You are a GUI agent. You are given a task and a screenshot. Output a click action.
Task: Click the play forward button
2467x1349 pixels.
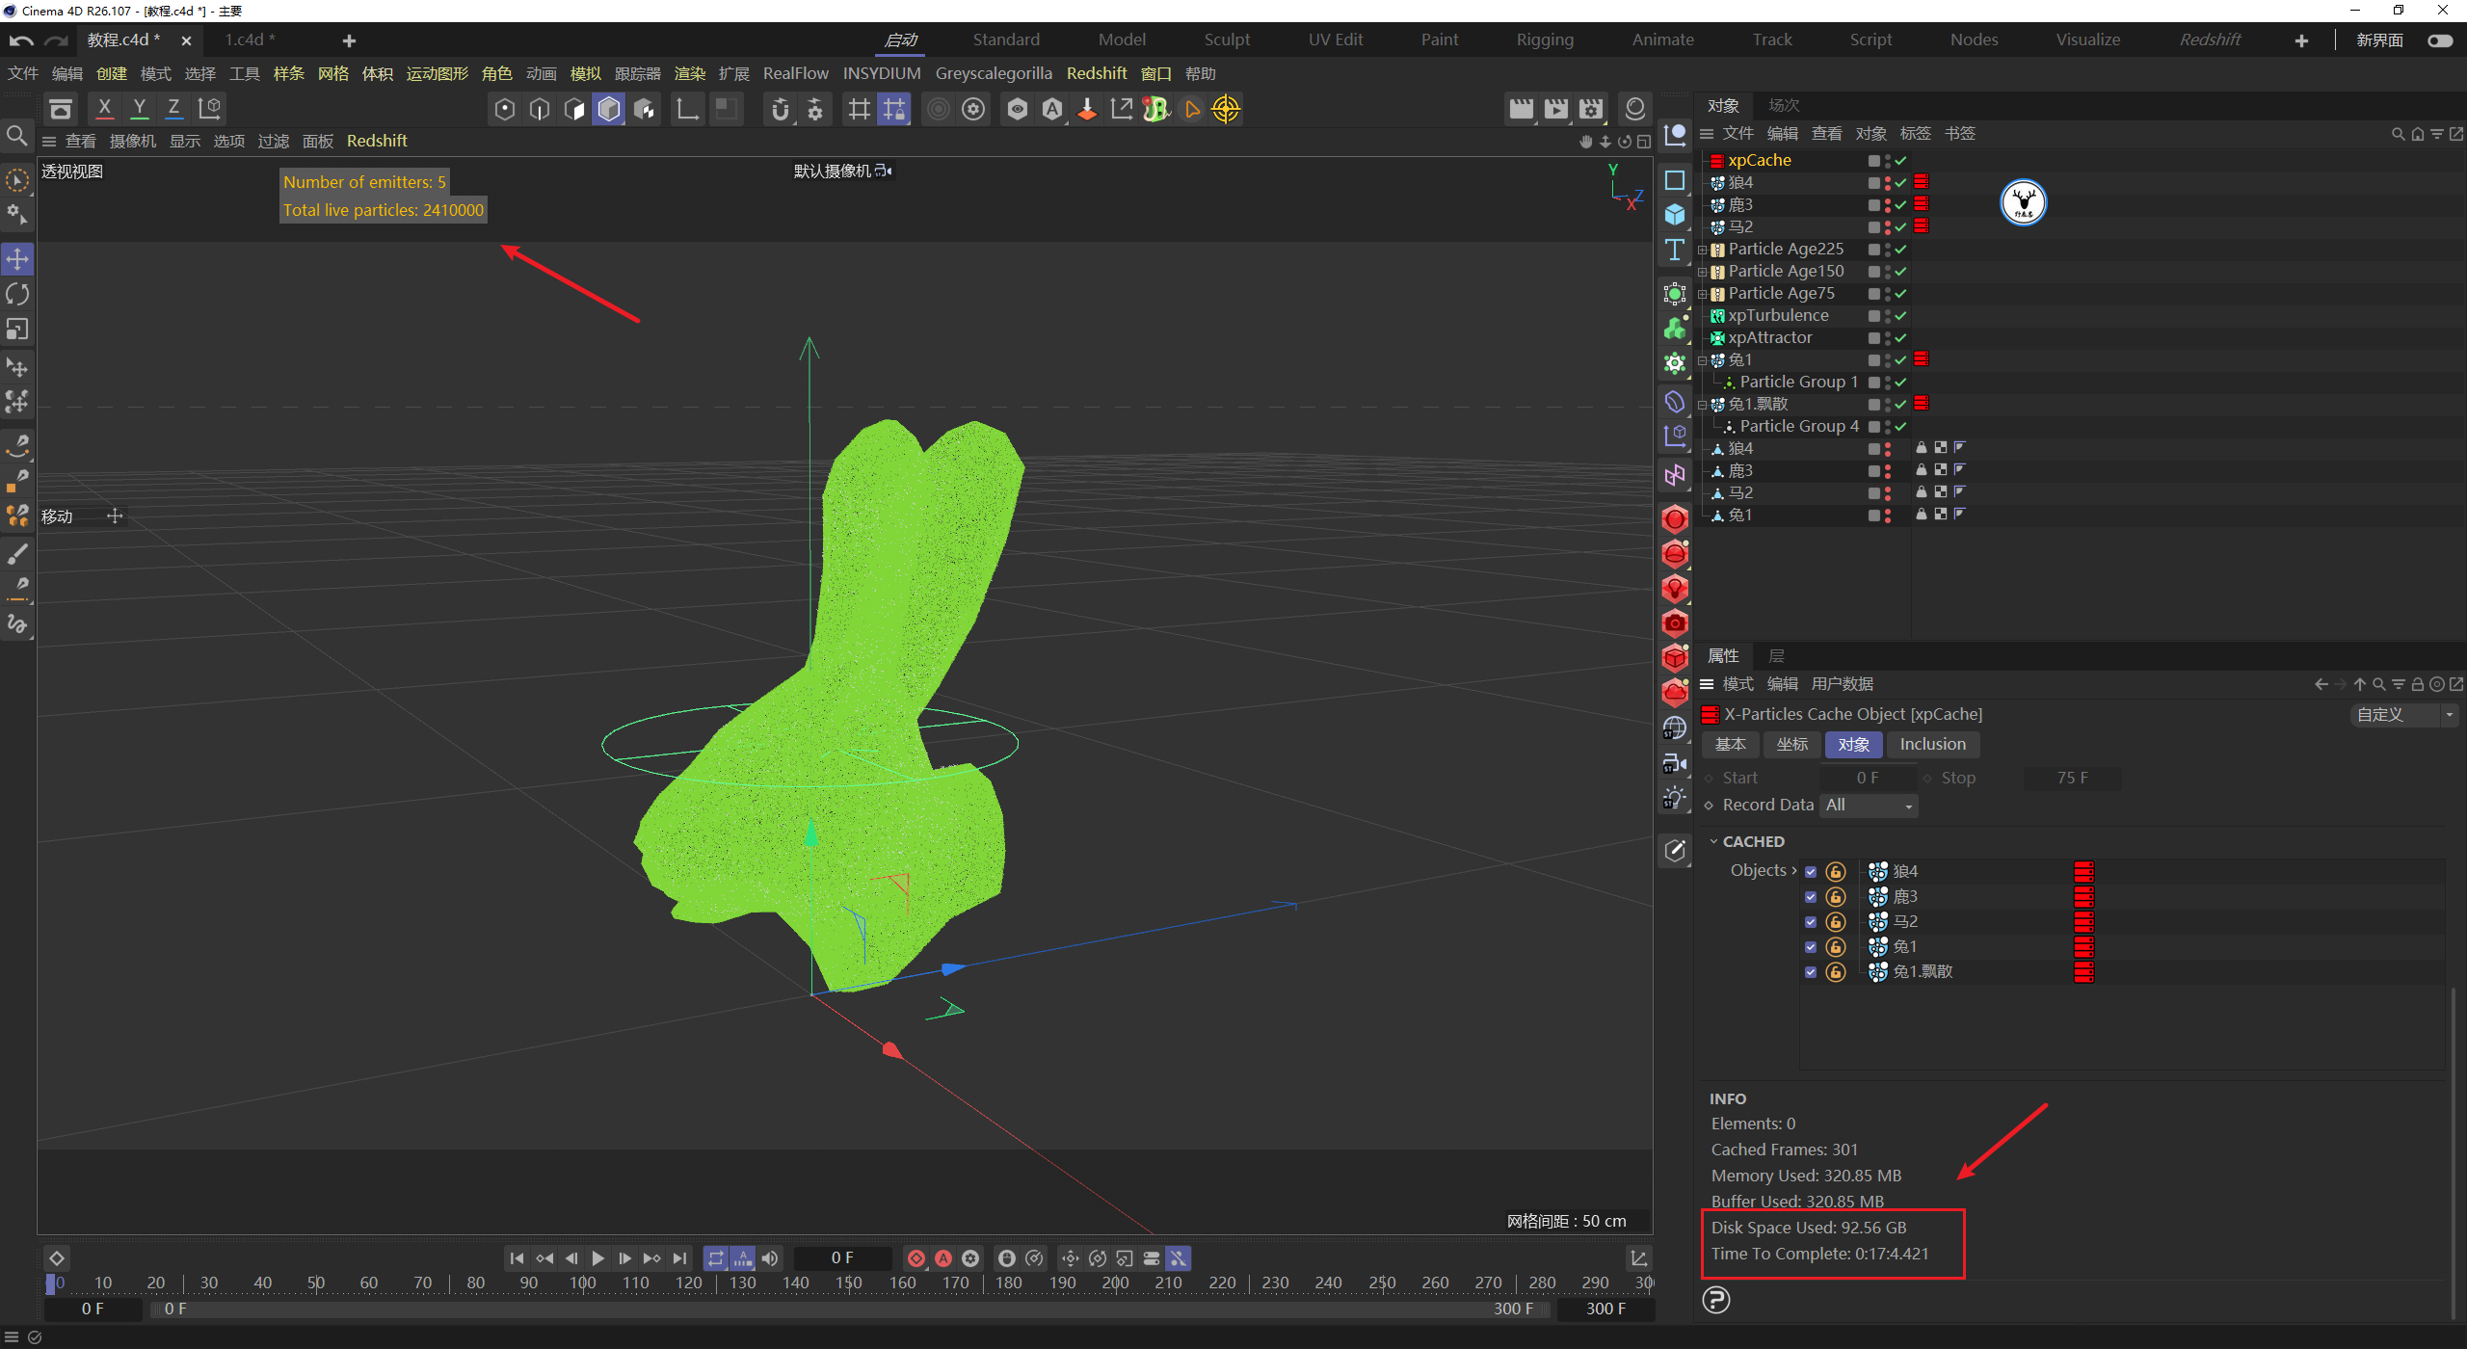click(x=597, y=1258)
